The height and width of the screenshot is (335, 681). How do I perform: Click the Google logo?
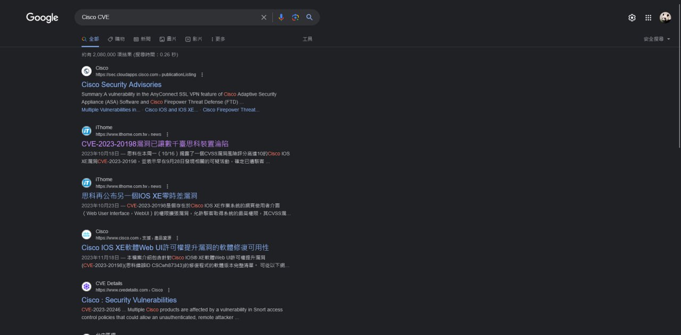42,18
